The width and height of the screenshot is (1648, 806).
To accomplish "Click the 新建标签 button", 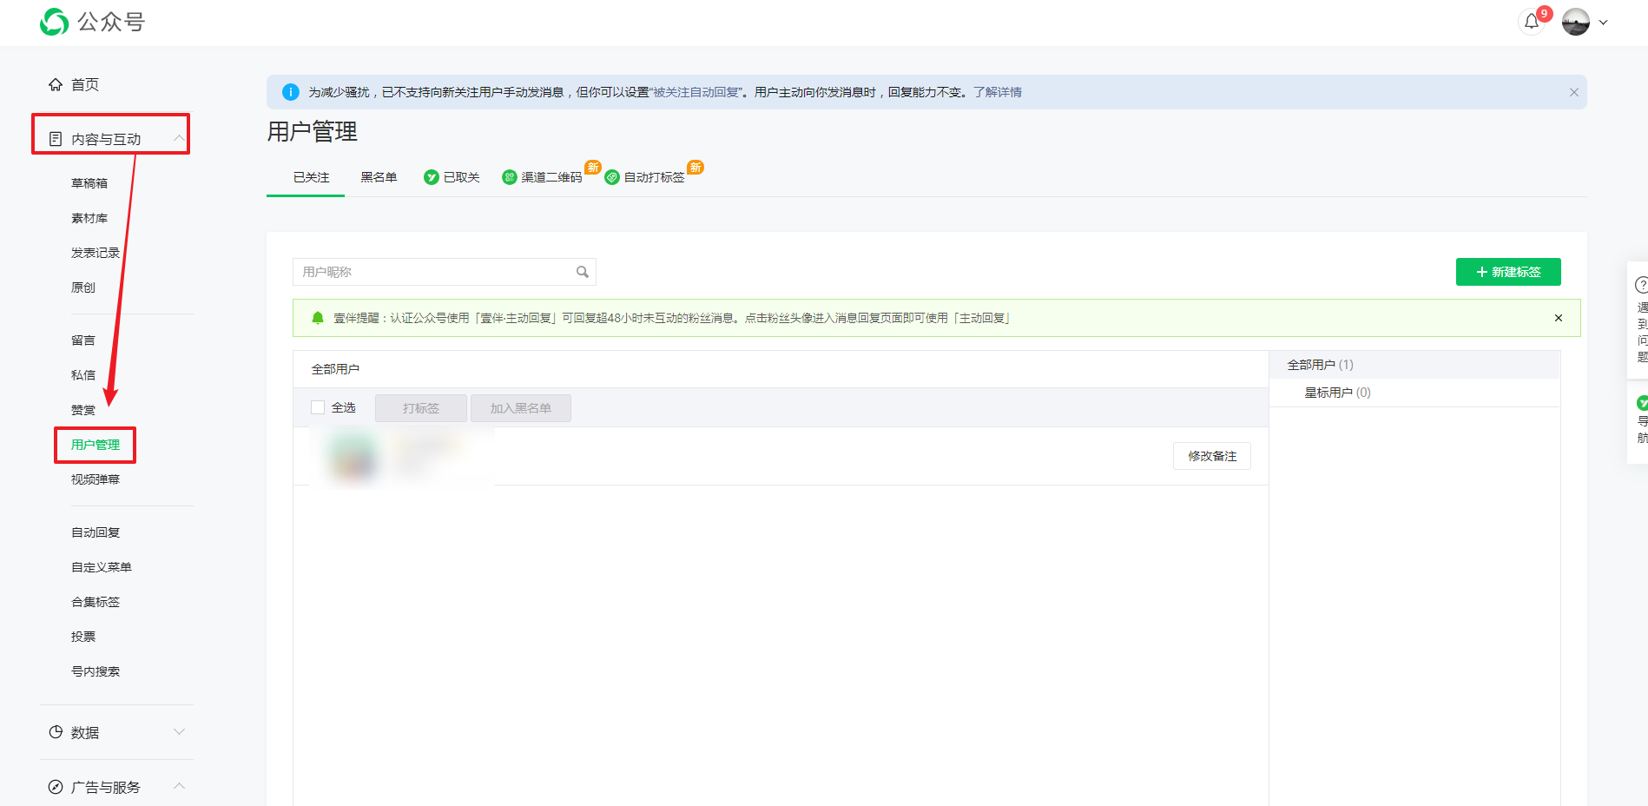I will pos(1508,272).
